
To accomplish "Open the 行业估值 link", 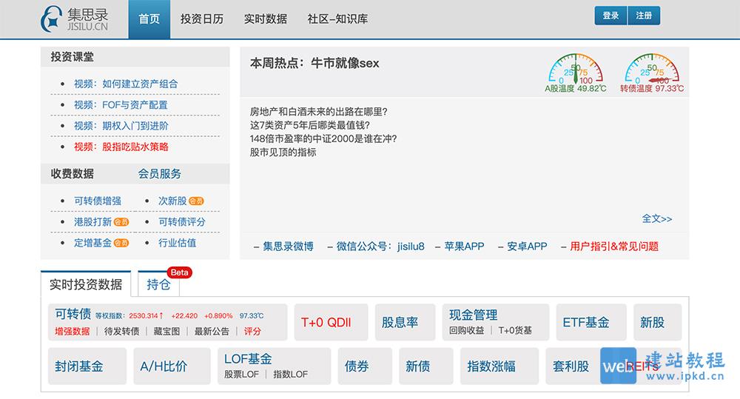I will click(177, 244).
